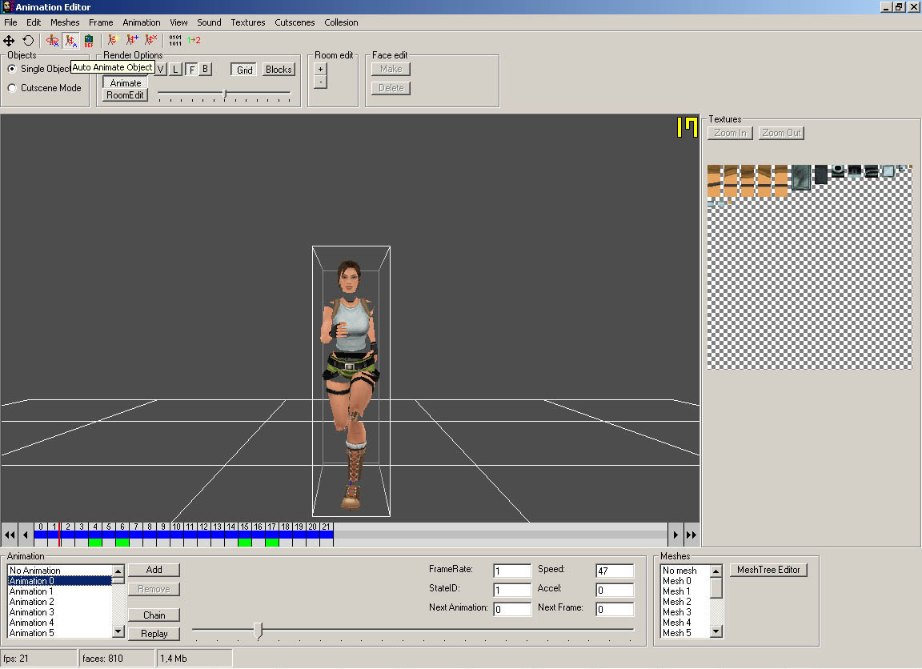Click the Room edit minus button
922x669 pixels.
pyautogui.click(x=320, y=82)
